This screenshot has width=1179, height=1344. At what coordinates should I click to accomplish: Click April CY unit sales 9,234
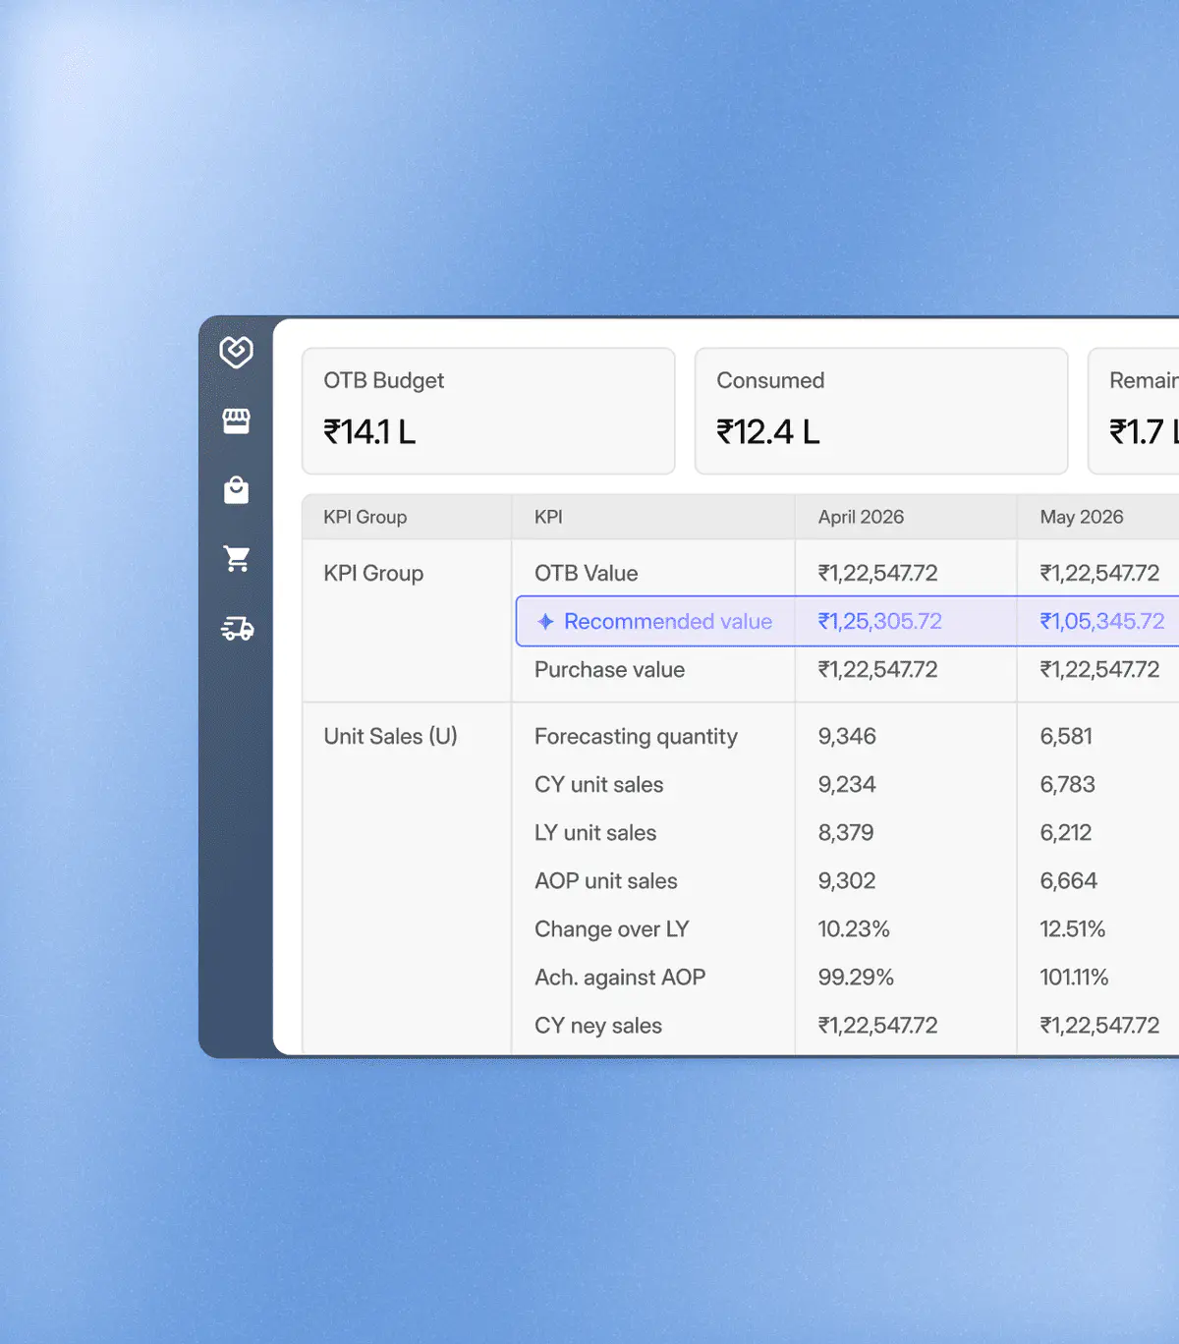[846, 785]
